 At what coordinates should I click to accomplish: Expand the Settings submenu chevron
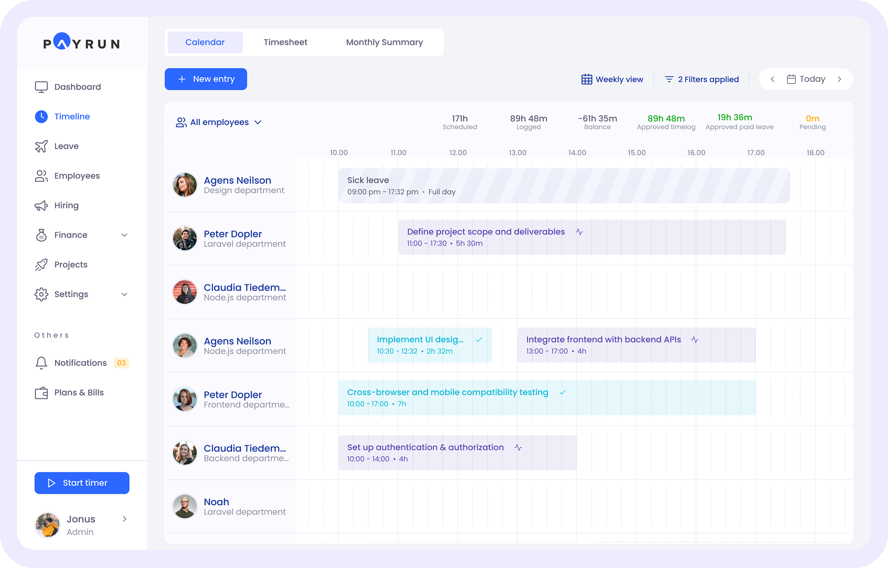point(124,295)
